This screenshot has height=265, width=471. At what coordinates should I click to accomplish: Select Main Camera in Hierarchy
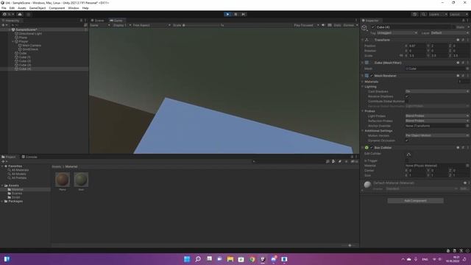[x=32, y=46]
